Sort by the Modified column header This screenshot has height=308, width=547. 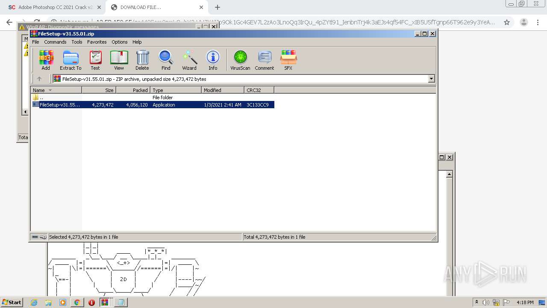pos(223,90)
